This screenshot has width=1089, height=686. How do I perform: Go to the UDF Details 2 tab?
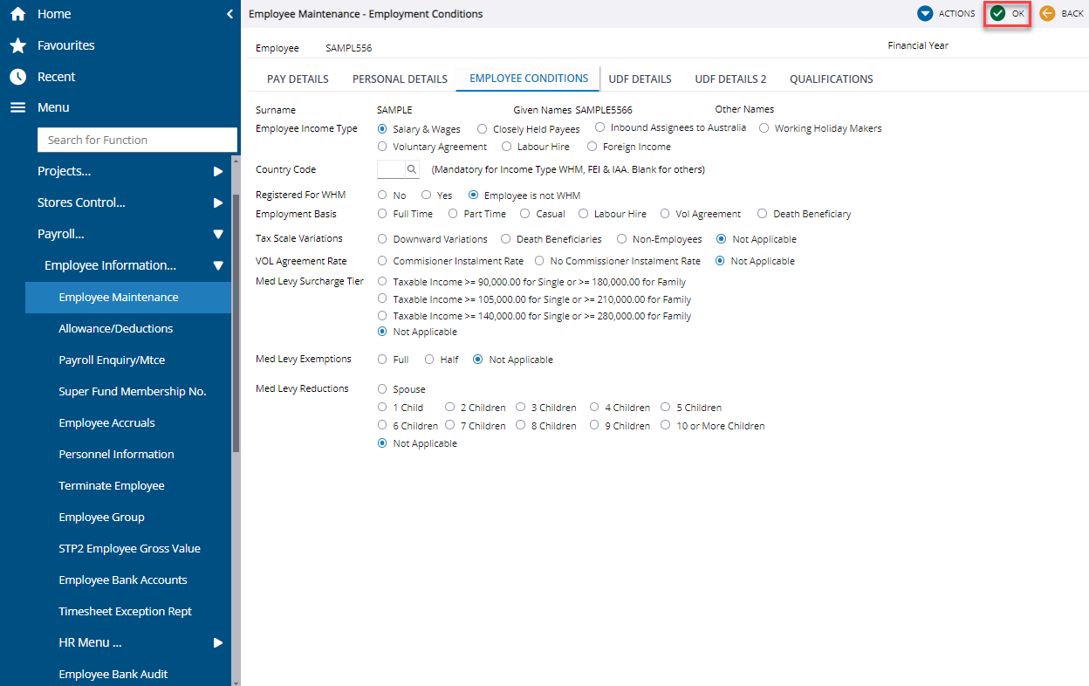tap(730, 79)
